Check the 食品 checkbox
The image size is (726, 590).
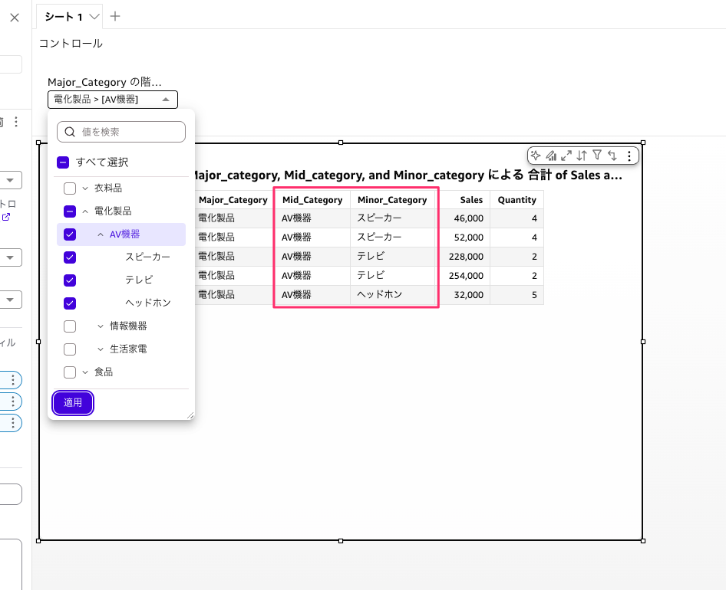70,372
